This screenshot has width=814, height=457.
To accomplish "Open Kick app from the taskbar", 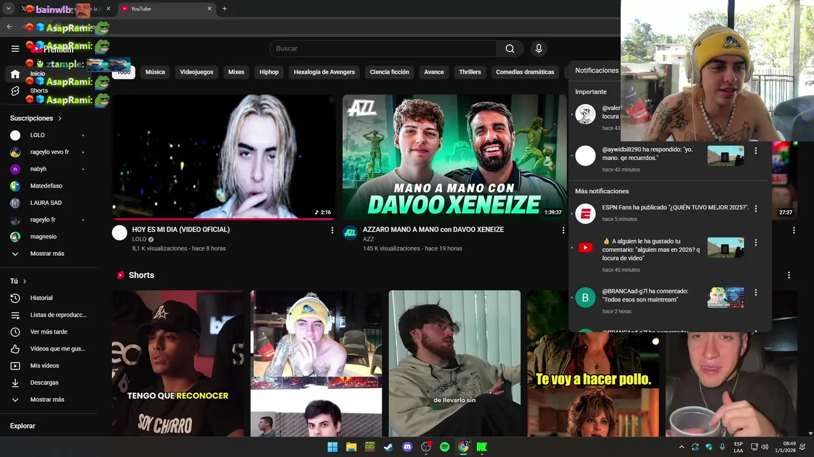I will point(482,447).
